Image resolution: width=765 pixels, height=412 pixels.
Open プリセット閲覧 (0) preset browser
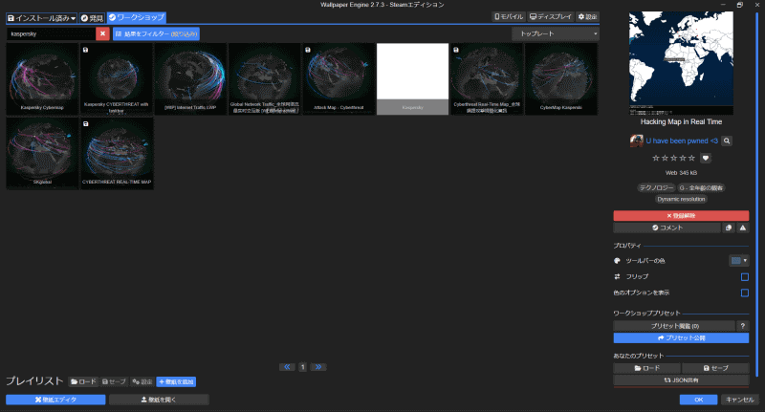point(674,326)
